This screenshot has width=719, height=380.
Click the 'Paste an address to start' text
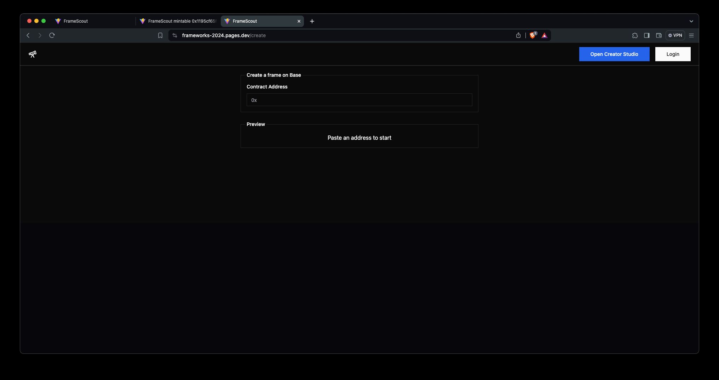pyautogui.click(x=359, y=138)
